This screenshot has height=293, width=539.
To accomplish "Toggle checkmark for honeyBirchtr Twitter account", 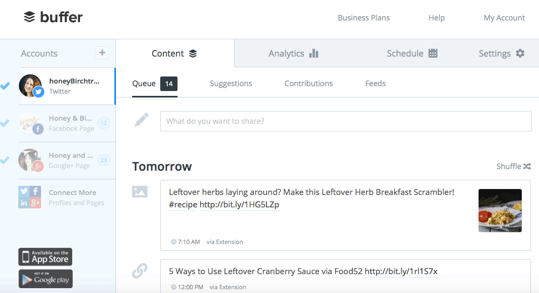I will pyautogui.click(x=5, y=86).
